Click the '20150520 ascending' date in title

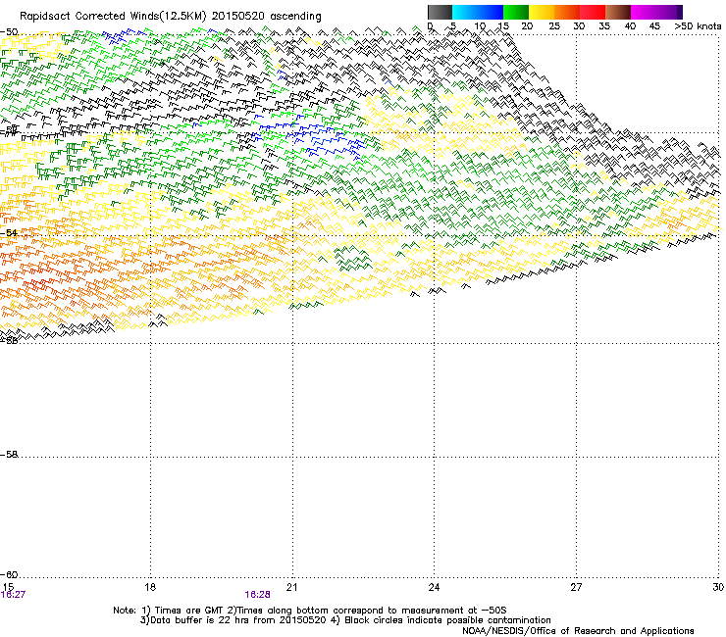click(267, 16)
